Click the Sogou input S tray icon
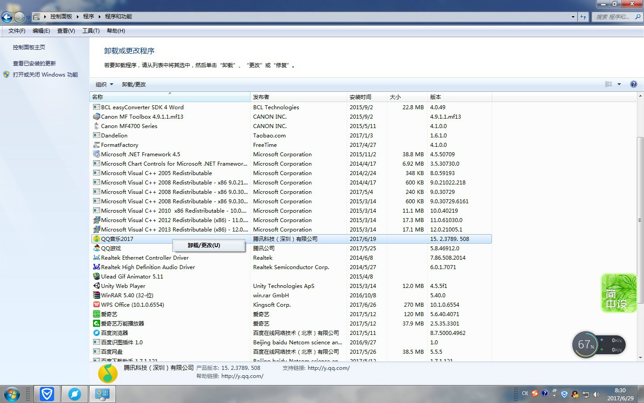 pos(535,394)
